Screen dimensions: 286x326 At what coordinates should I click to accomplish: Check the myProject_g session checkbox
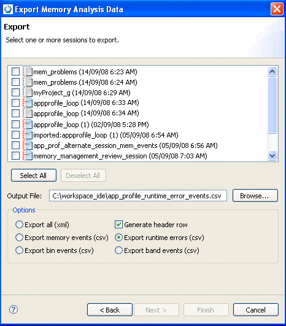point(15,92)
